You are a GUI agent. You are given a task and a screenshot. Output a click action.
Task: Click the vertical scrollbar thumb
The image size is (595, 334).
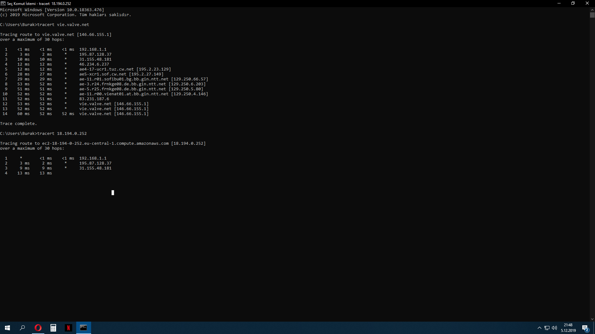(592, 15)
